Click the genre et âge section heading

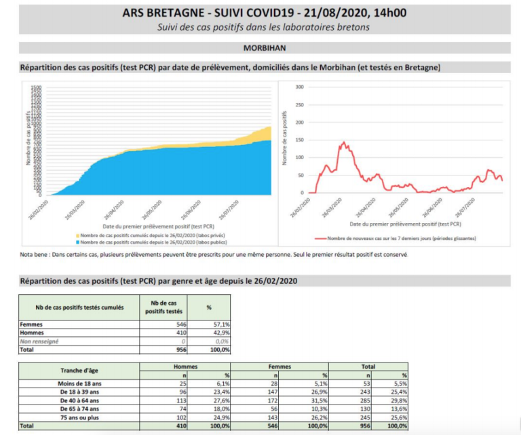[159, 281]
